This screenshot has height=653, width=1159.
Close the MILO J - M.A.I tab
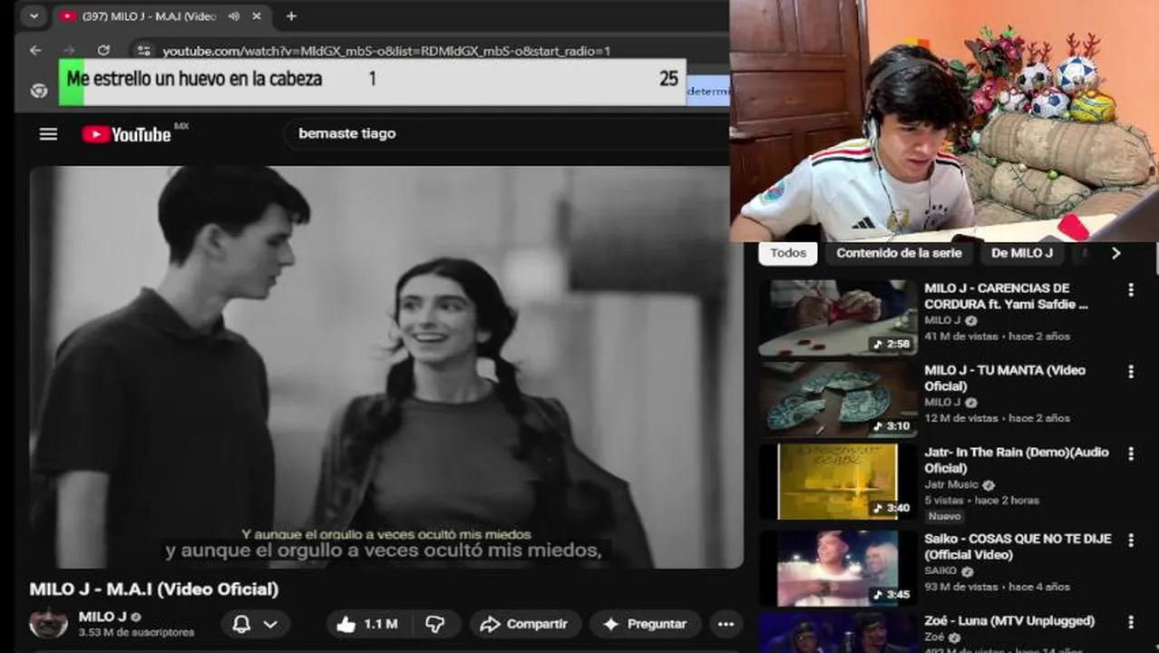(x=257, y=16)
